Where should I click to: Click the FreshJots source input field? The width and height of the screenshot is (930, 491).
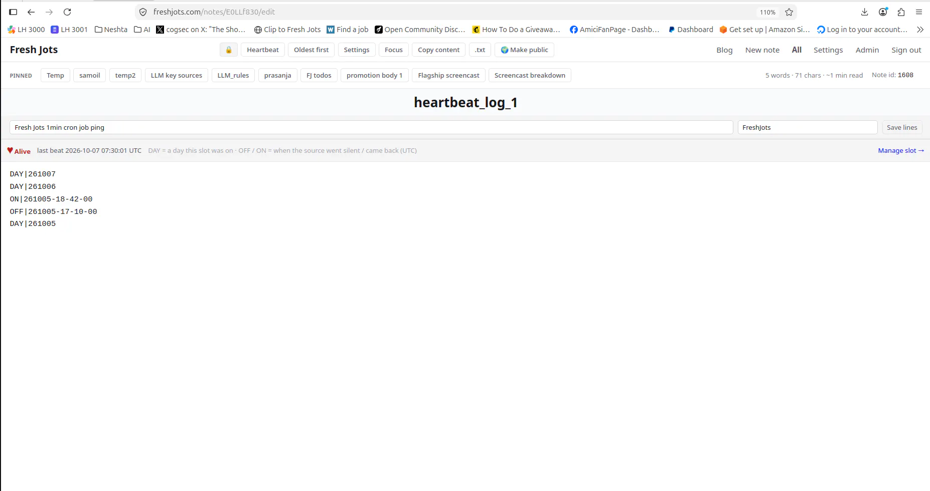pos(807,127)
